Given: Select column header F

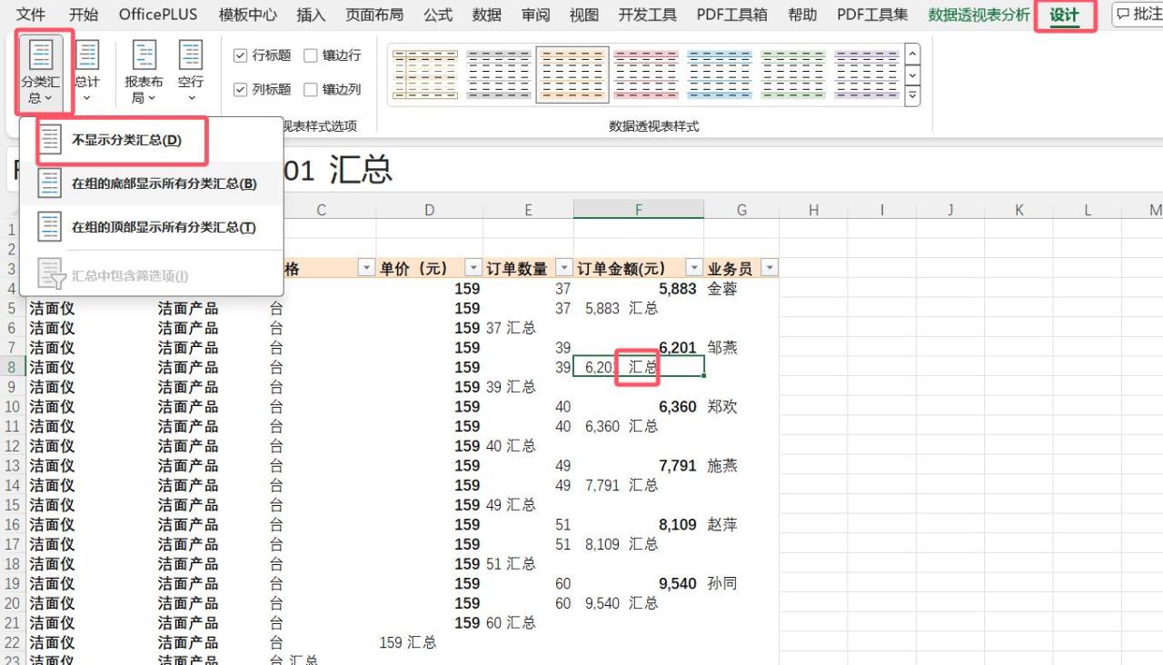Looking at the screenshot, I should tap(639, 210).
